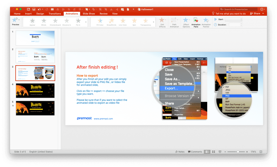Open the quick access toolbar customize arrow
The image size is (277, 167).
pyautogui.click(x=133, y=9)
